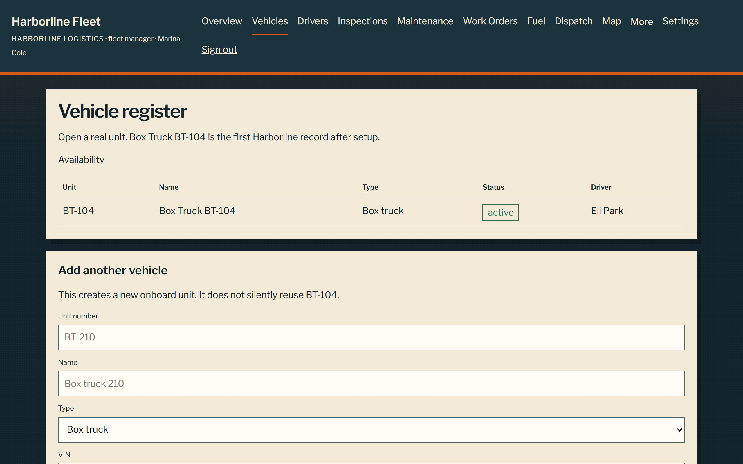The width and height of the screenshot is (743, 464).
Task: Click the 'VIN' field label
Action: pos(64,454)
